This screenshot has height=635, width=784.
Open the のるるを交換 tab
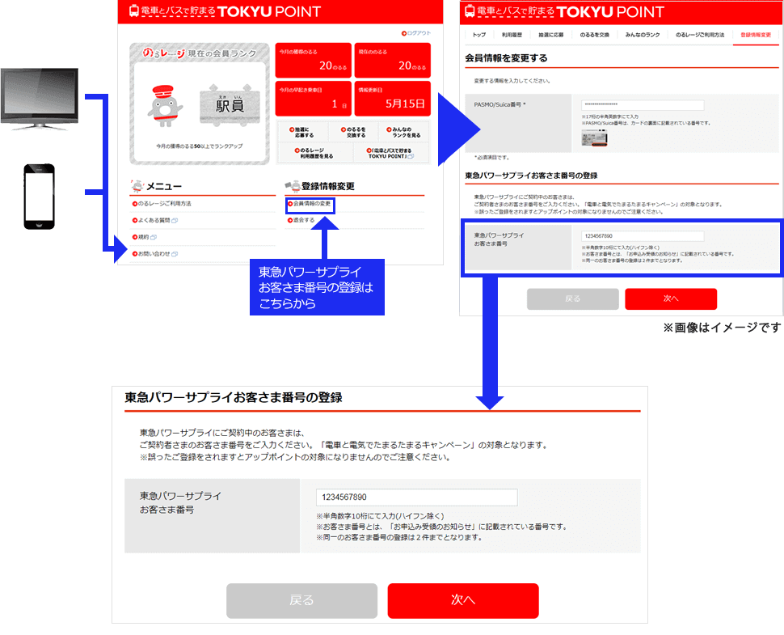[x=594, y=35]
